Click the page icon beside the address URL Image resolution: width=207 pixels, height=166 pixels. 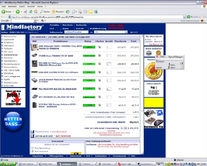coord(10,17)
